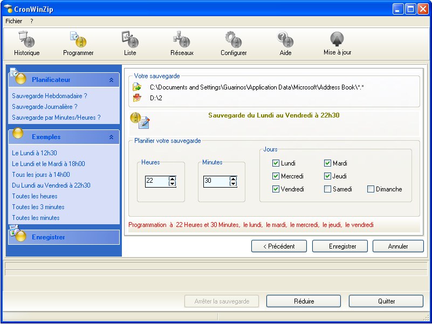Click into the Minutes input field showing 30
This screenshot has width=432, height=324.
click(x=216, y=181)
